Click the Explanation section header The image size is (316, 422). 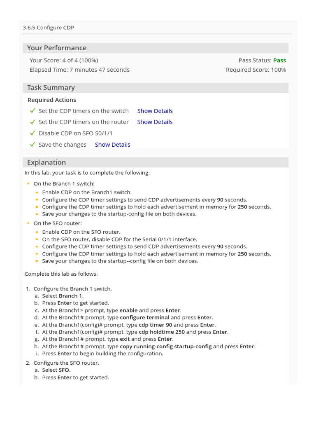point(46,162)
